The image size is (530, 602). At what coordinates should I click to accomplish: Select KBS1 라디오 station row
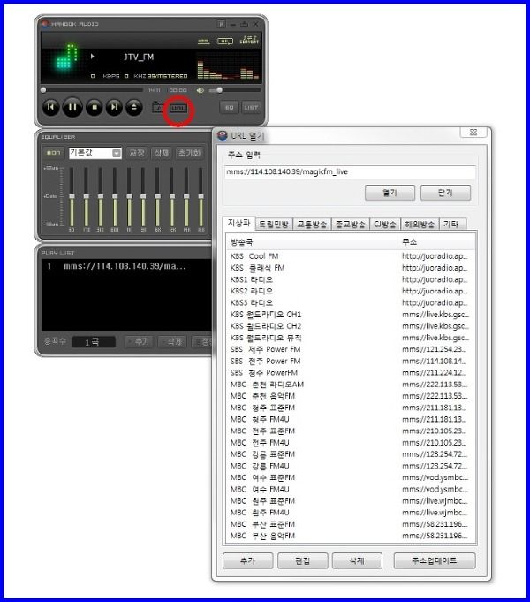351,279
